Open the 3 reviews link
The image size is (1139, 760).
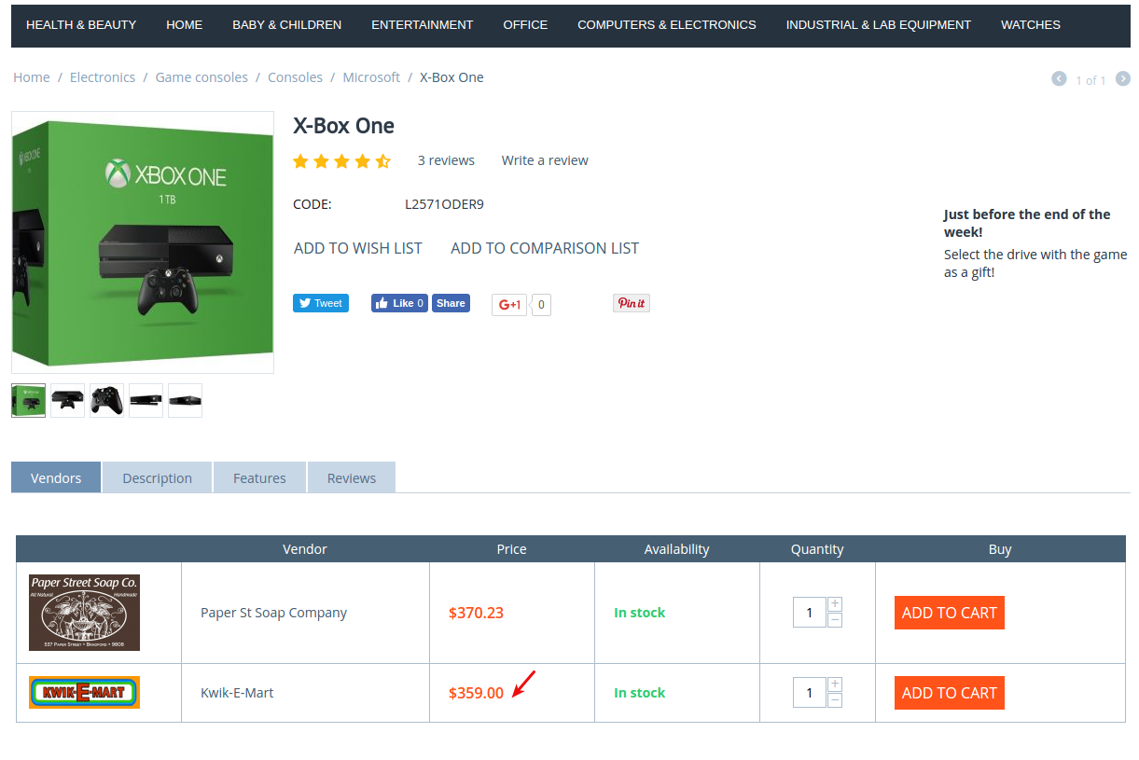[446, 160]
